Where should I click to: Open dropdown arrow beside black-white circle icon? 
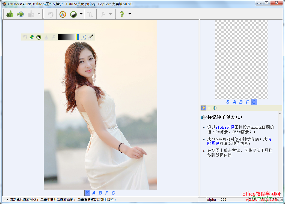[x=81, y=14]
